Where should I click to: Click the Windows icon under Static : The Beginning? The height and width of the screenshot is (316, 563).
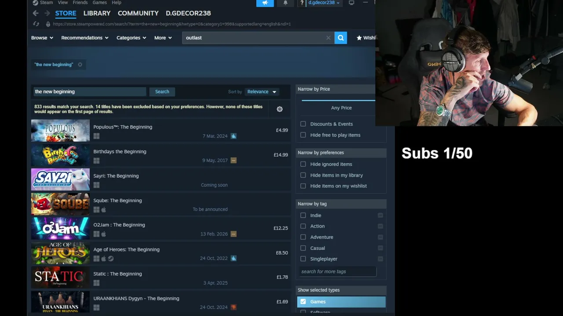click(96, 283)
